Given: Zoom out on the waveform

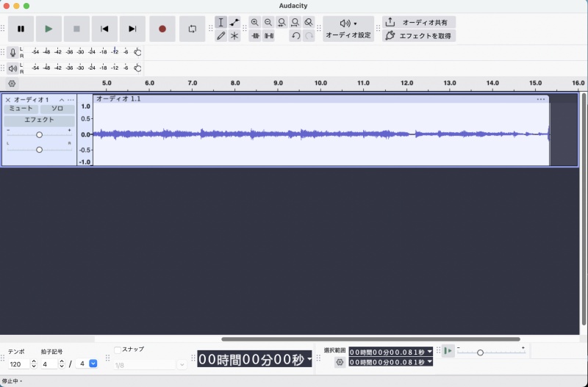Looking at the screenshot, I should coord(268,23).
